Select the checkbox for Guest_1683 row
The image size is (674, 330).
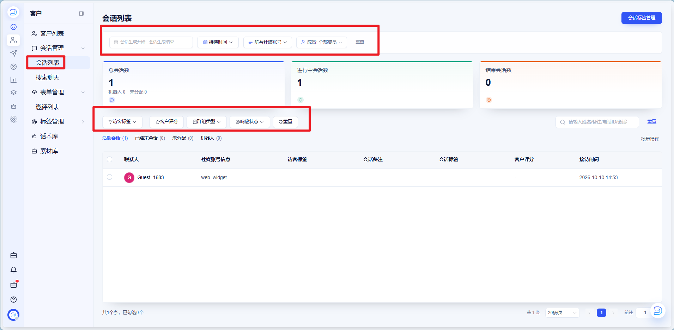(x=110, y=177)
